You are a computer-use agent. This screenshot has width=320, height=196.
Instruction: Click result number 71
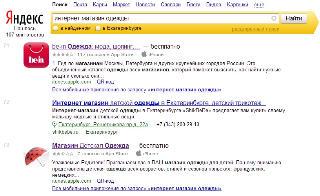click(6, 45)
